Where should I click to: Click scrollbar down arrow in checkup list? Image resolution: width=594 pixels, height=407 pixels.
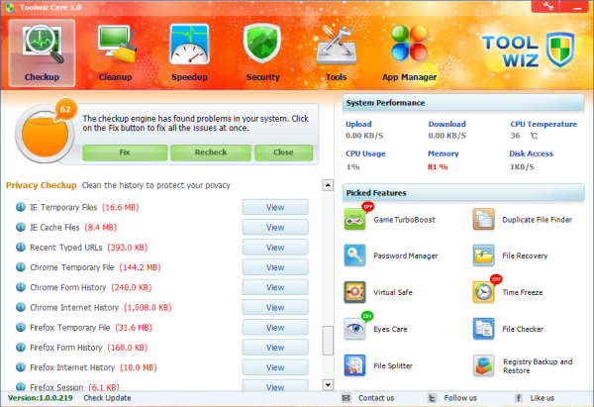point(328,385)
